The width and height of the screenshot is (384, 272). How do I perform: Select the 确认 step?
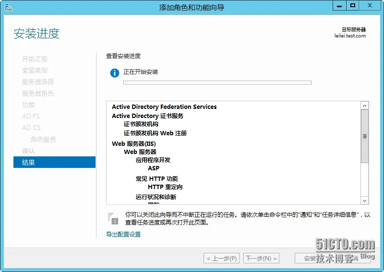[28, 151]
